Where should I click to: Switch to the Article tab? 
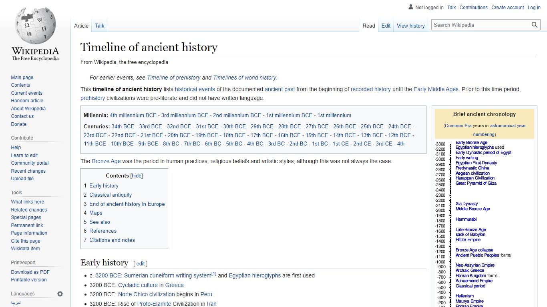click(81, 26)
